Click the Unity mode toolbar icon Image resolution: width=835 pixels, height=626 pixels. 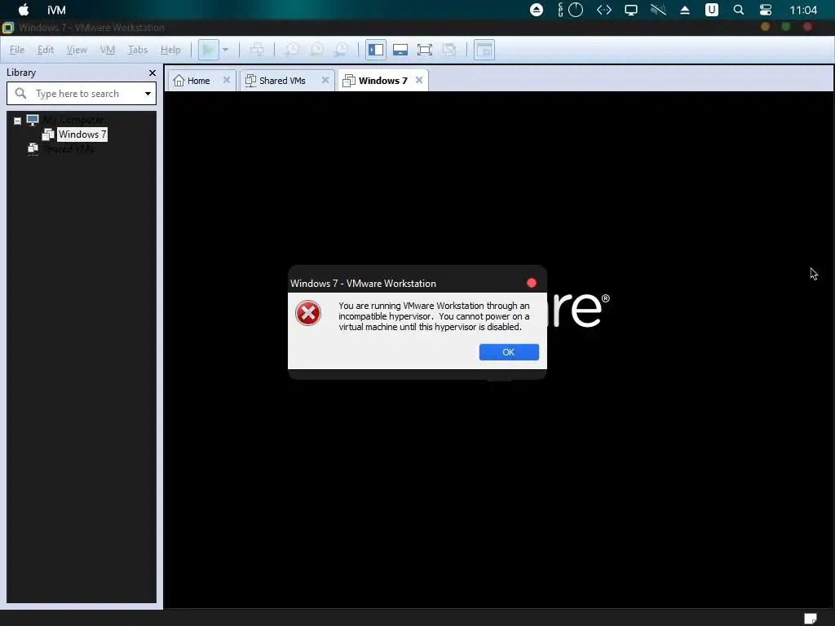(x=449, y=50)
